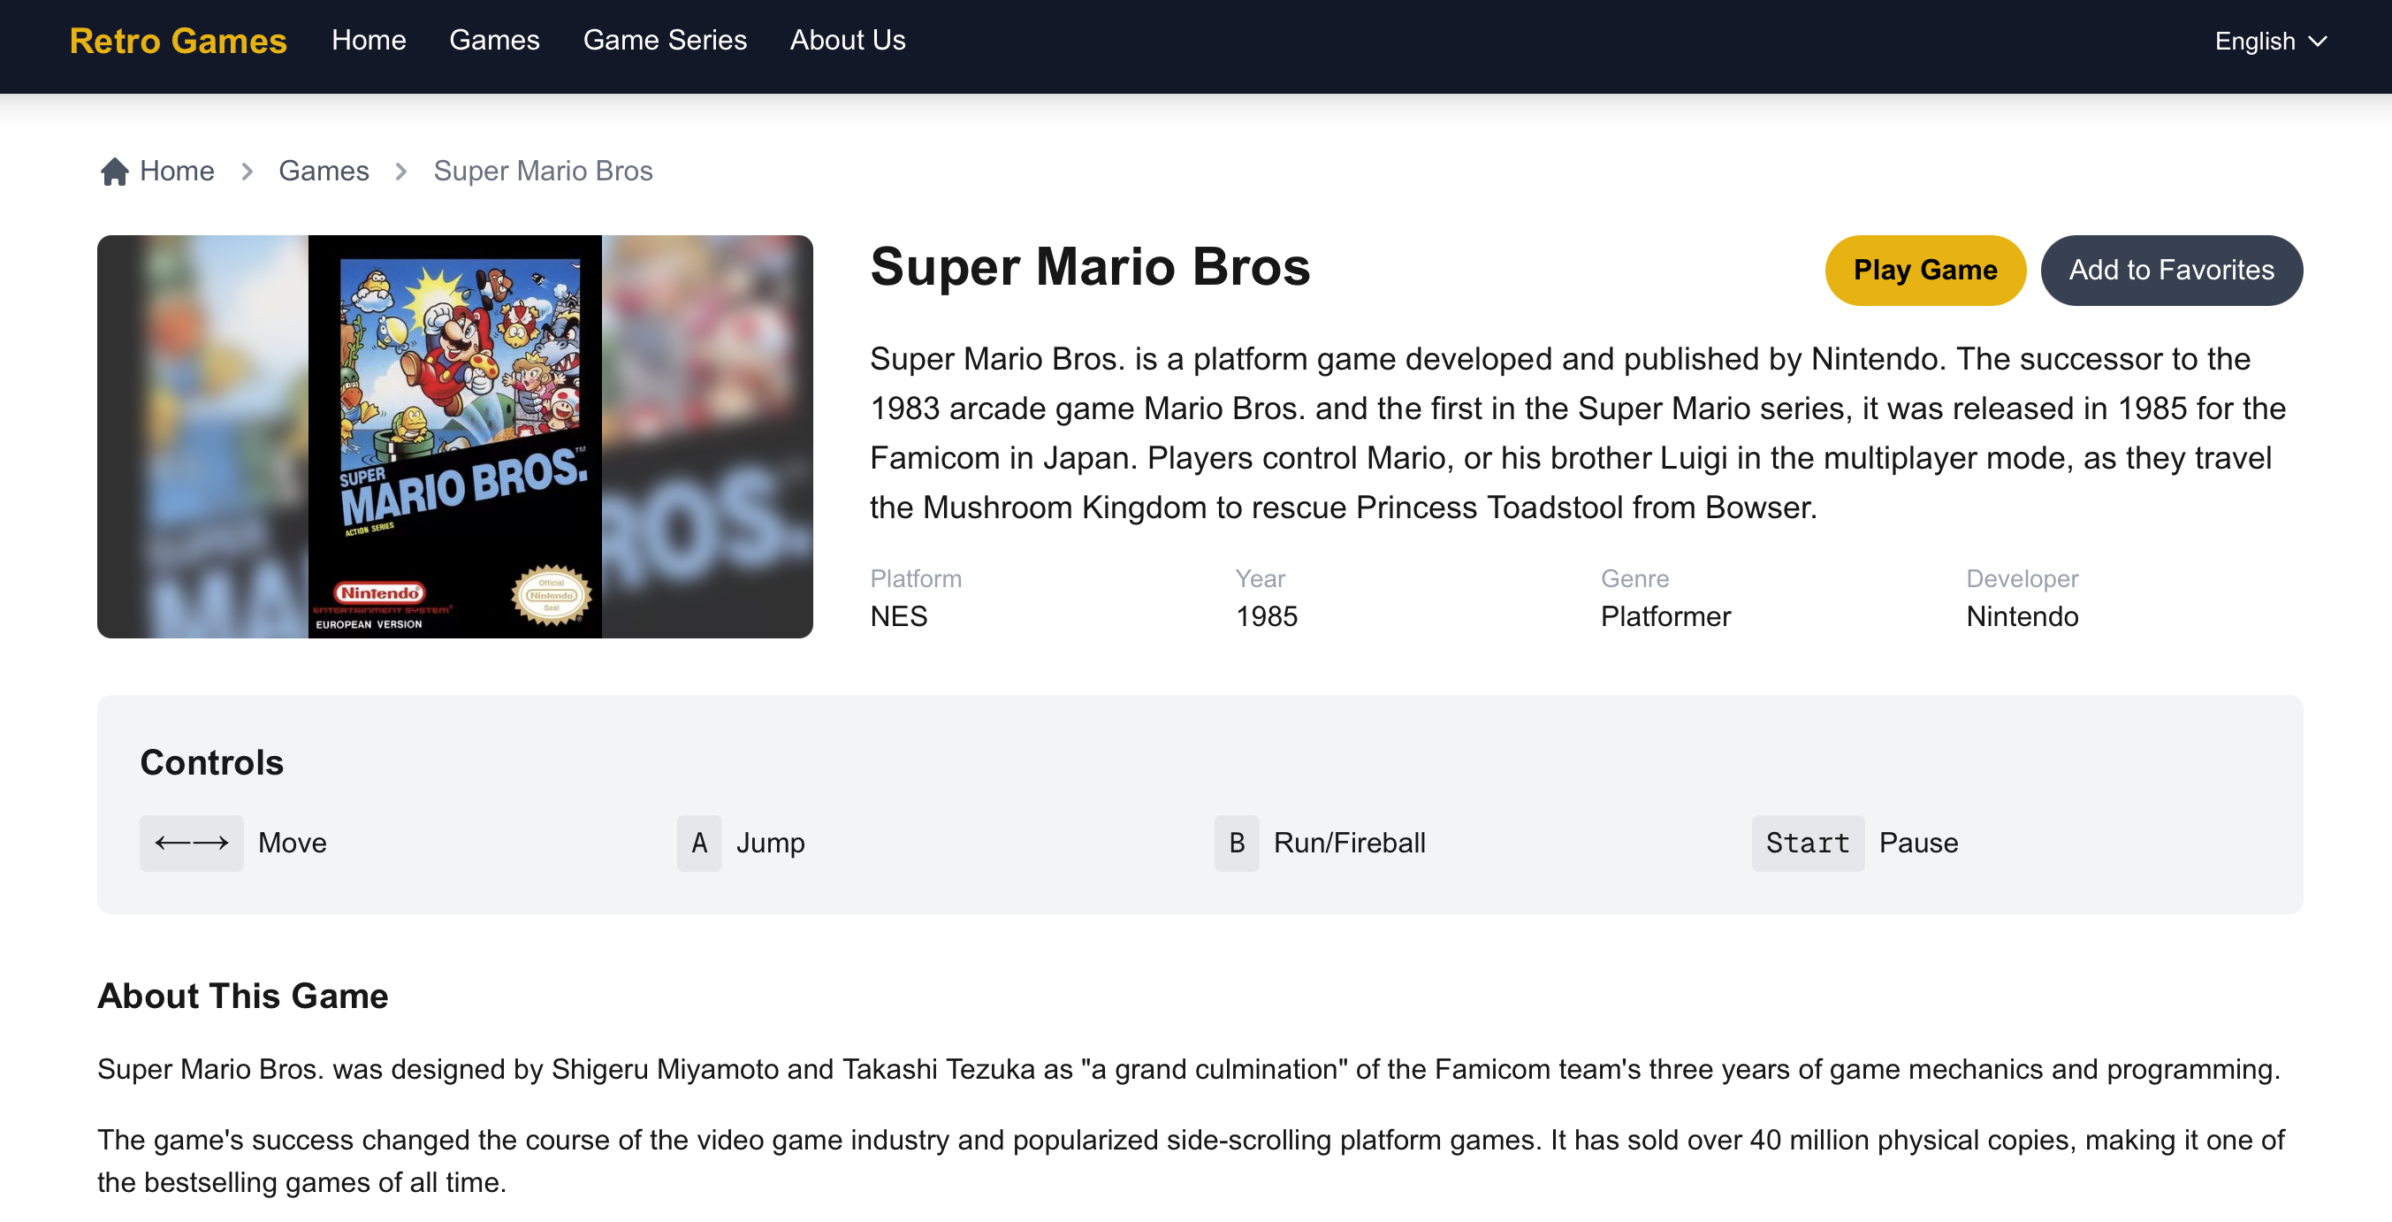Click the Play Game button

[1925, 271]
